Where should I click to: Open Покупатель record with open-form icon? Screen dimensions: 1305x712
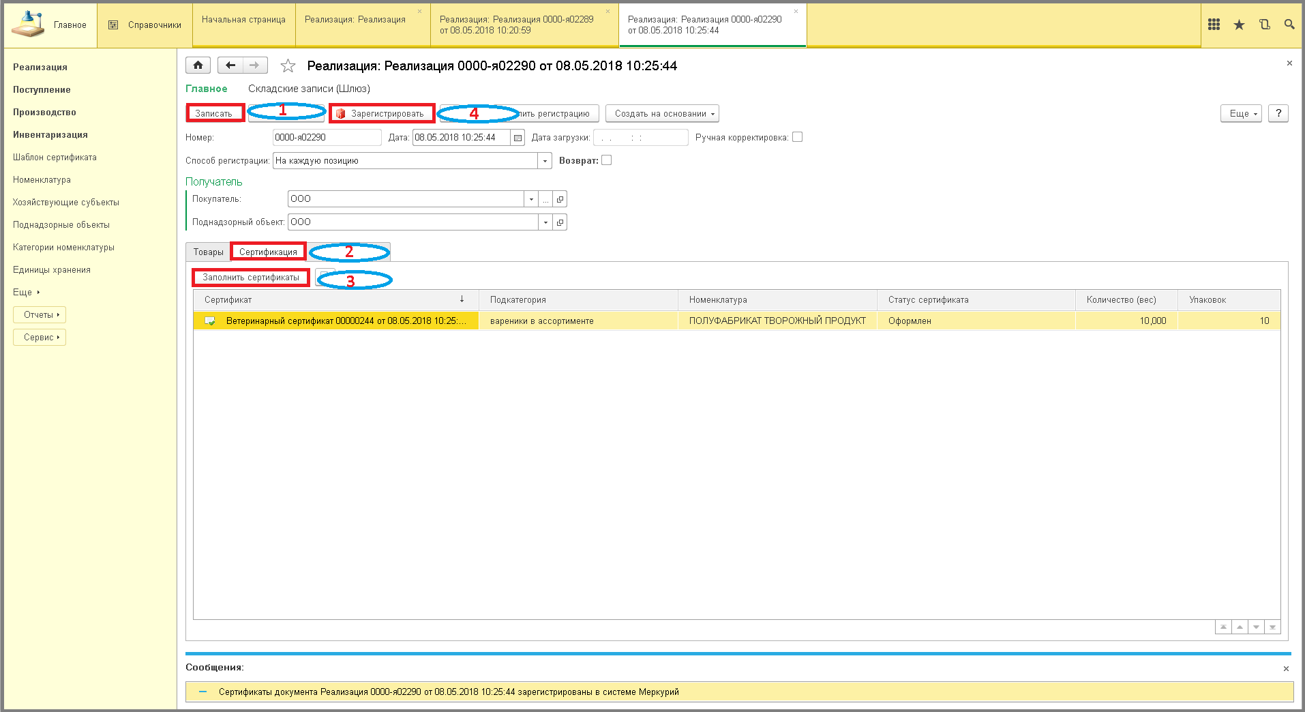tap(560, 199)
